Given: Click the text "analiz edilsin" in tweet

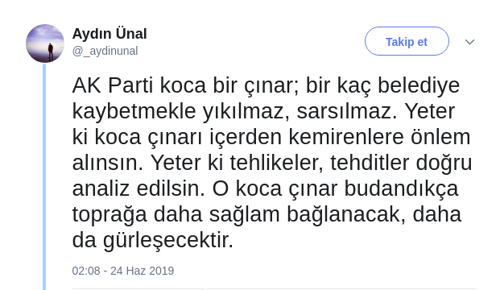Looking at the screenshot, I should coord(138,188).
